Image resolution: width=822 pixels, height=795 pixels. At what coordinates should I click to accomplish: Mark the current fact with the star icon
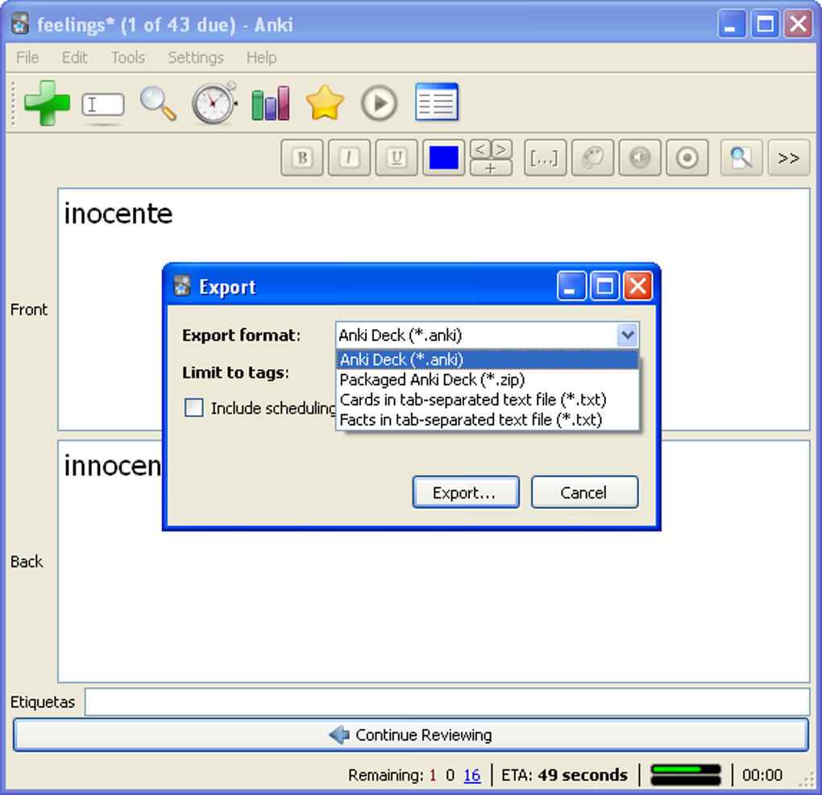point(324,103)
